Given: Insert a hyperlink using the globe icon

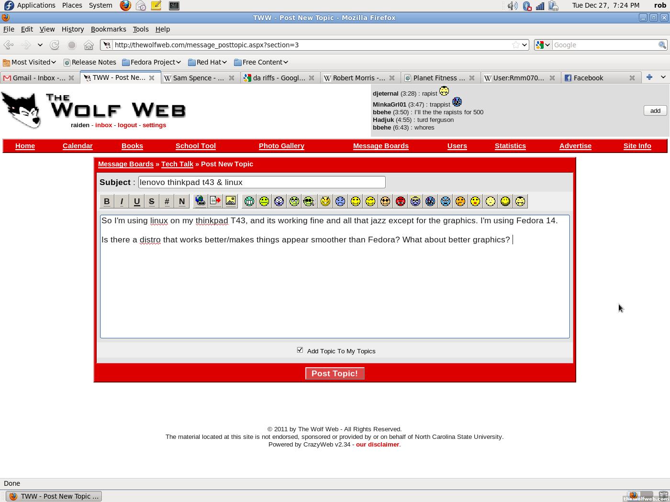Looking at the screenshot, I should coord(200,201).
